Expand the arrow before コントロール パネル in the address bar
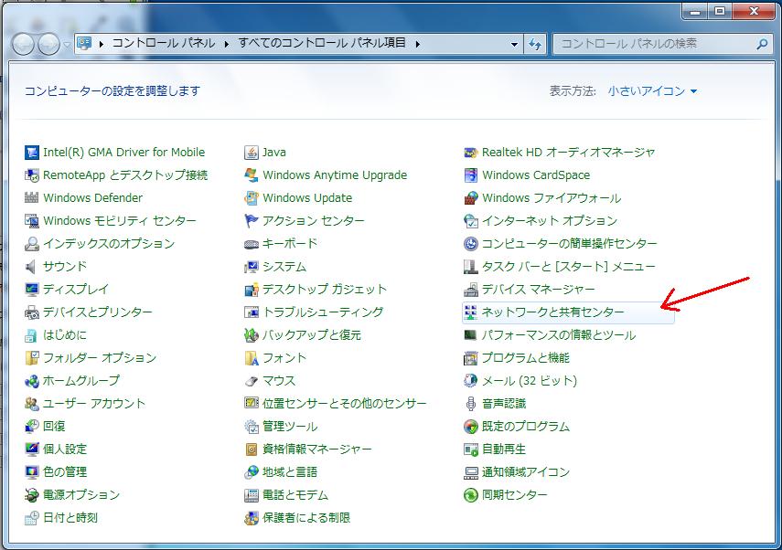 pyautogui.click(x=102, y=45)
